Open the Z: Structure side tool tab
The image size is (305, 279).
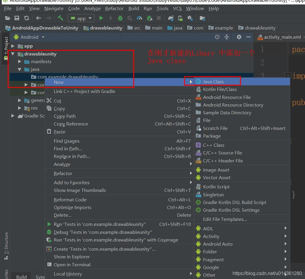point(6,246)
